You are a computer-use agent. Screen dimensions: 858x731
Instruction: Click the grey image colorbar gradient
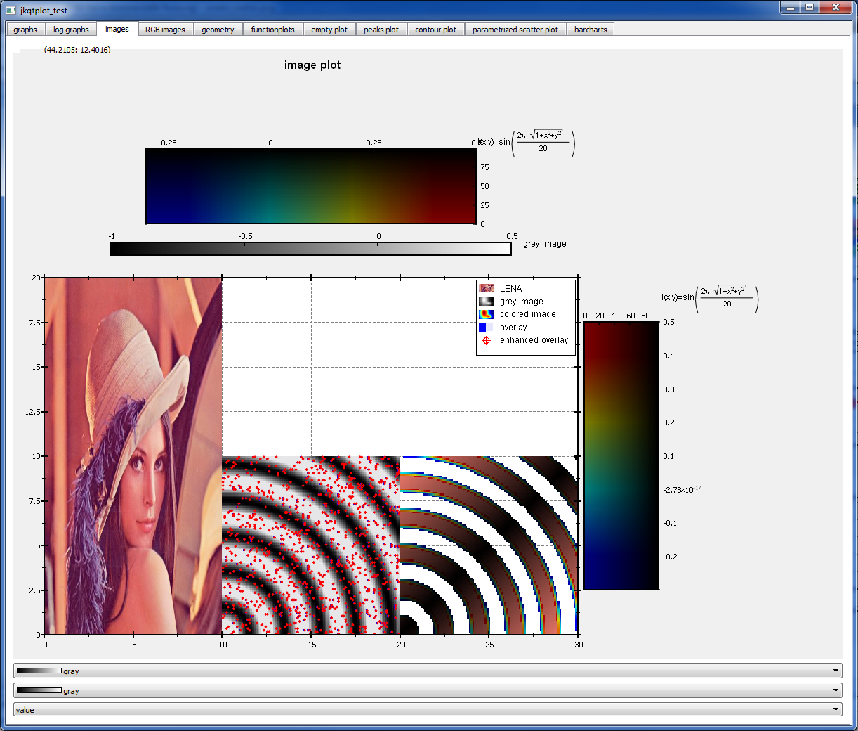point(311,249)
